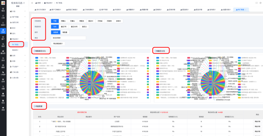Switch to the 支付方式统计 tab
The width and height of the screenshot is (263, 136).
point(40,10)
